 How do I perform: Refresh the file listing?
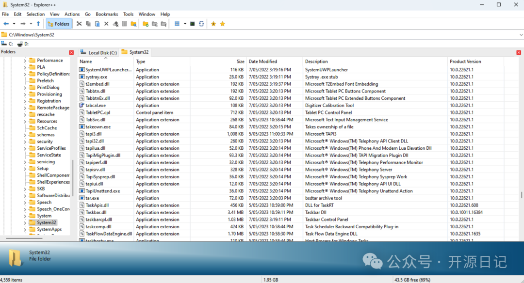click(201, 24)
